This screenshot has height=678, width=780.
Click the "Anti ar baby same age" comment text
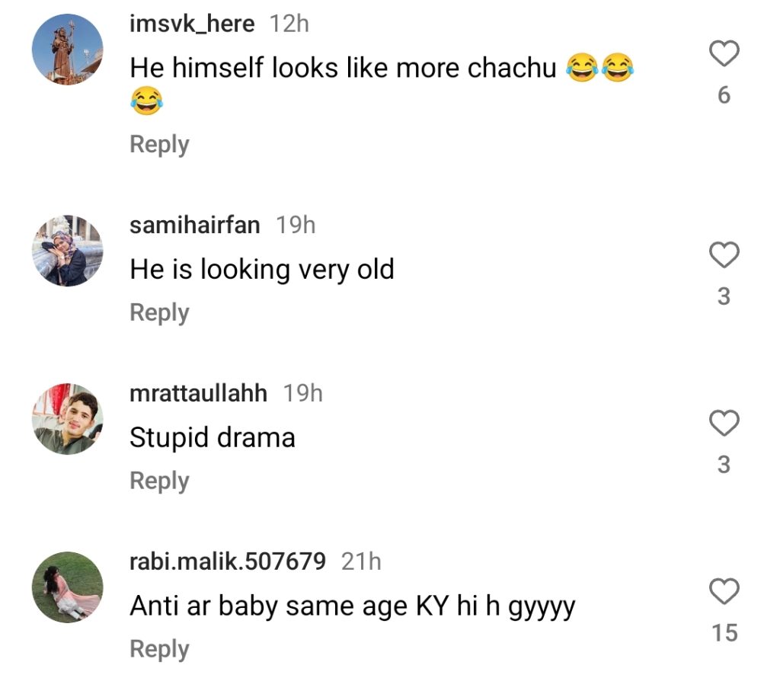(x=352, y=606)
